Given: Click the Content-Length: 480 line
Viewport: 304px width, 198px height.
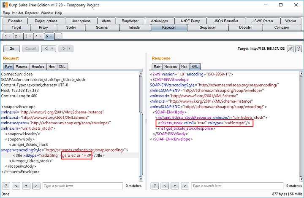Looking at the screenshot, I should [x=19, y=96].
